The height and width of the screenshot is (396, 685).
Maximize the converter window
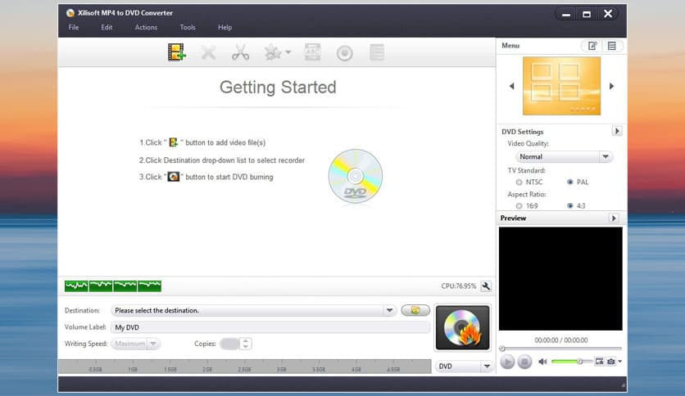pos(587,15)
